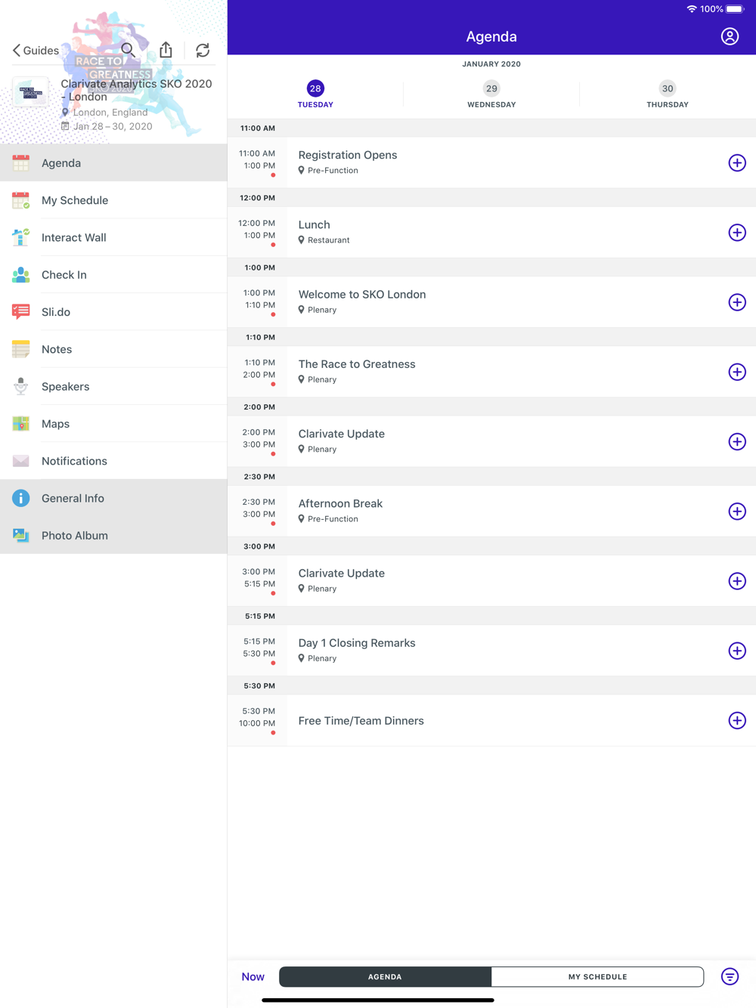
Task: Open Sli.do menu item
Action: coord(113,312)
